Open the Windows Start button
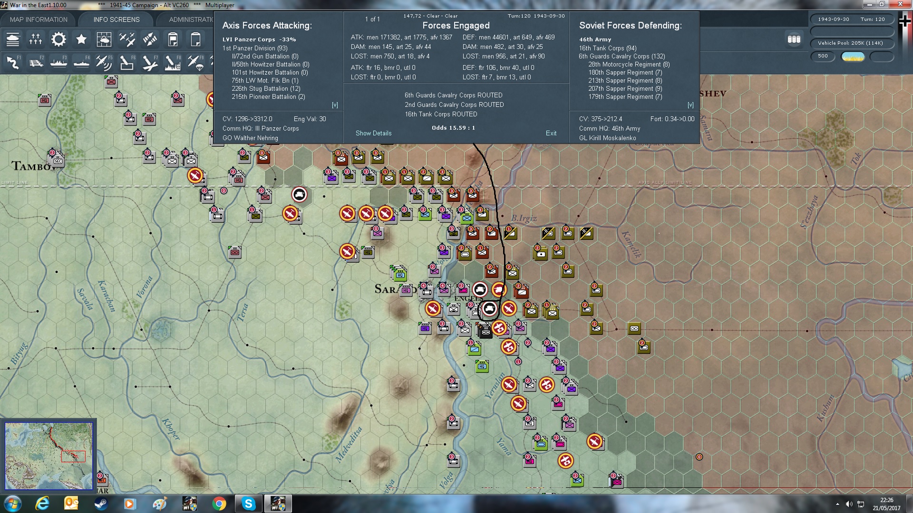The width and height of the screenshot is (913, 513). (x=13, y=503)
